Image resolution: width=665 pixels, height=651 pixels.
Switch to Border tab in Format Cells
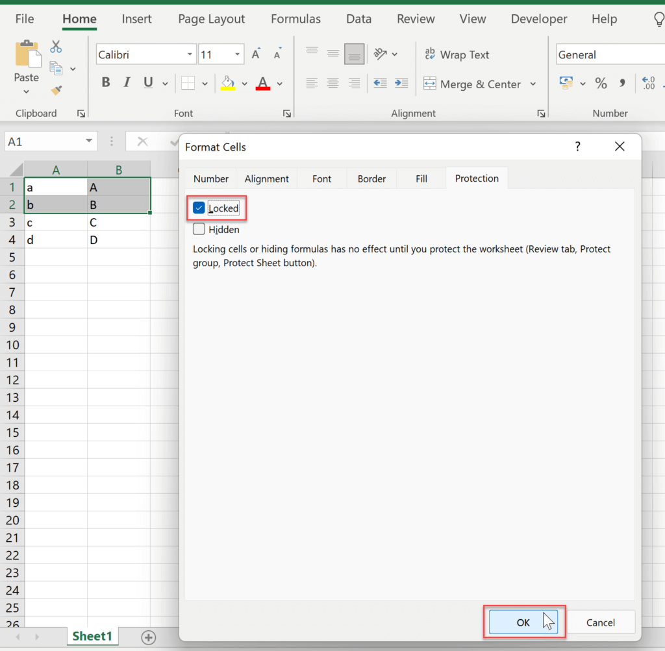point(371,179)
